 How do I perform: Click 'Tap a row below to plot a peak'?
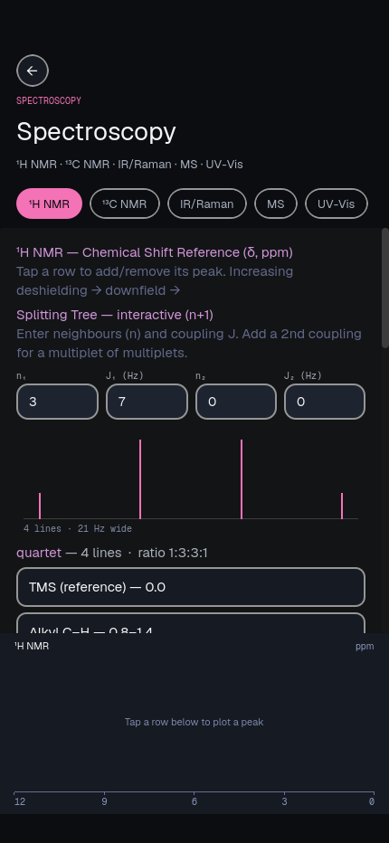pyautogui.click(x=194, y=722)
